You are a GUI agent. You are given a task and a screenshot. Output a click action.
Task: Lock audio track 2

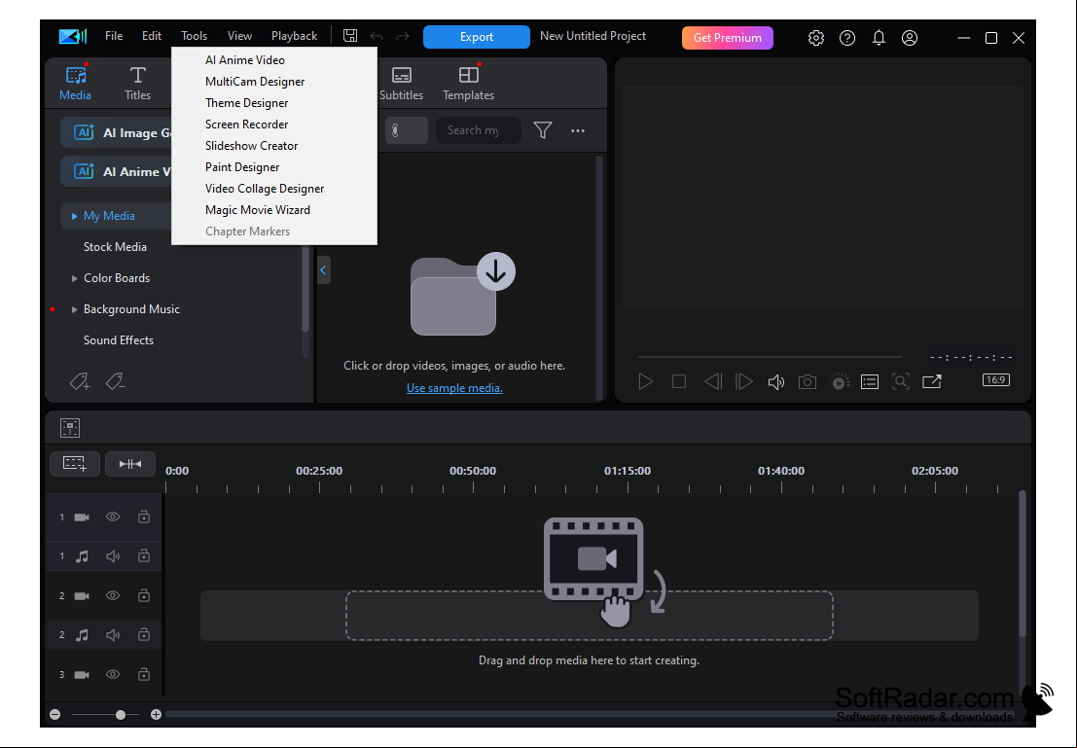tap(144, 634)
